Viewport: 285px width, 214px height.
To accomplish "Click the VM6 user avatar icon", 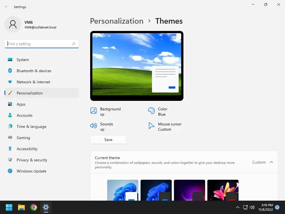I will click(x=13, y=24).
